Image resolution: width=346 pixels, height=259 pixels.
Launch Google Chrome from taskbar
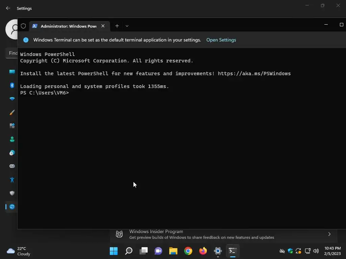click(188, 251)
